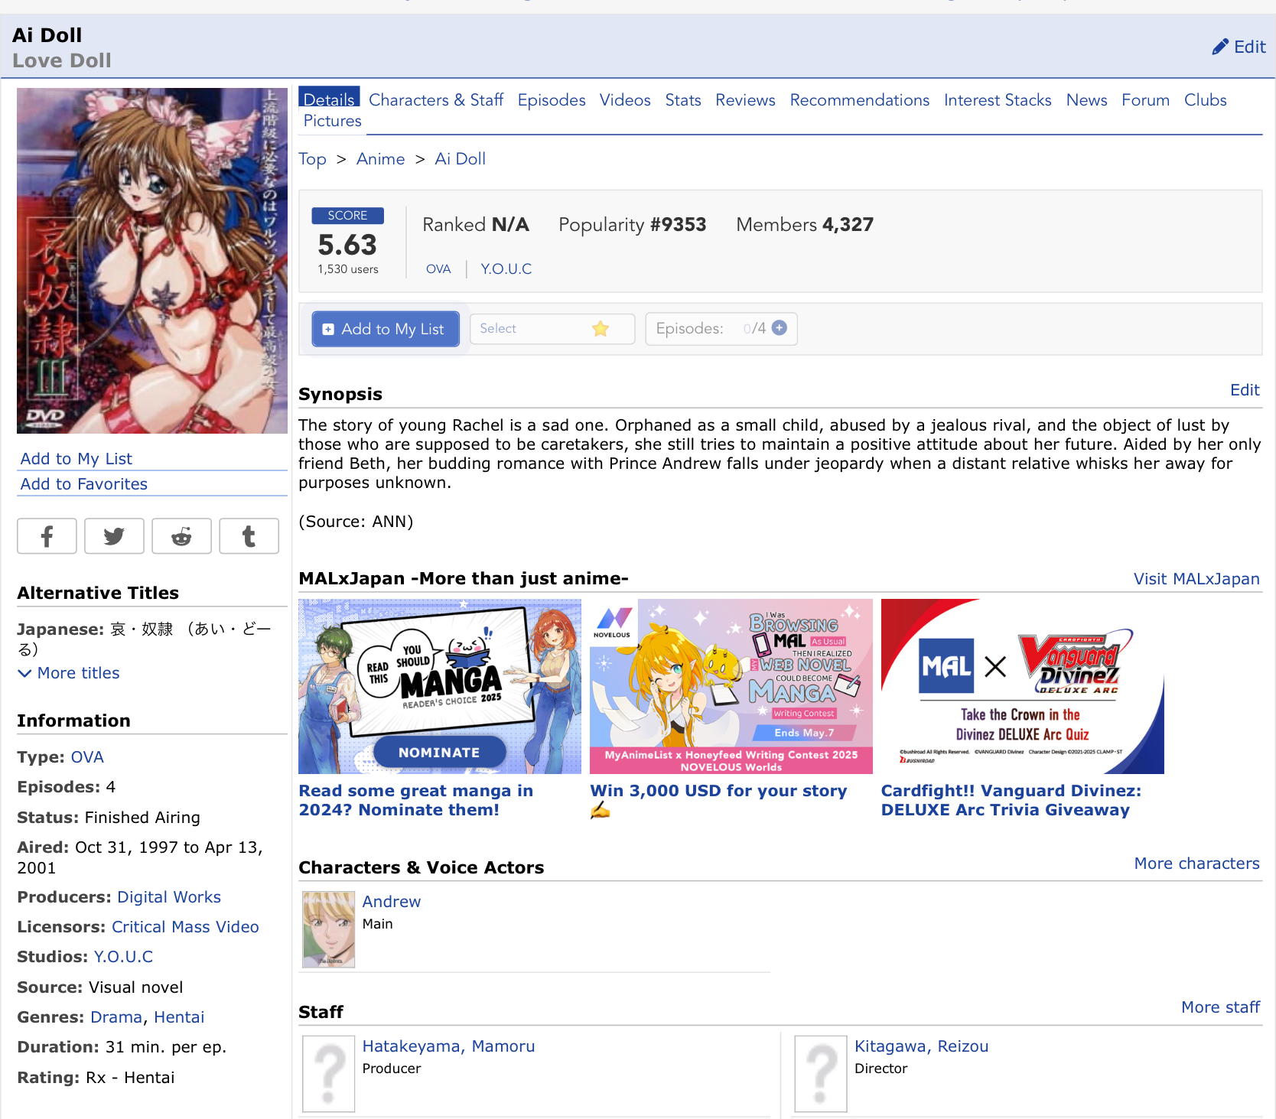Click the Hentai genre link
This screenshot has height=1119, width=1276.
tap(179, 1017)
